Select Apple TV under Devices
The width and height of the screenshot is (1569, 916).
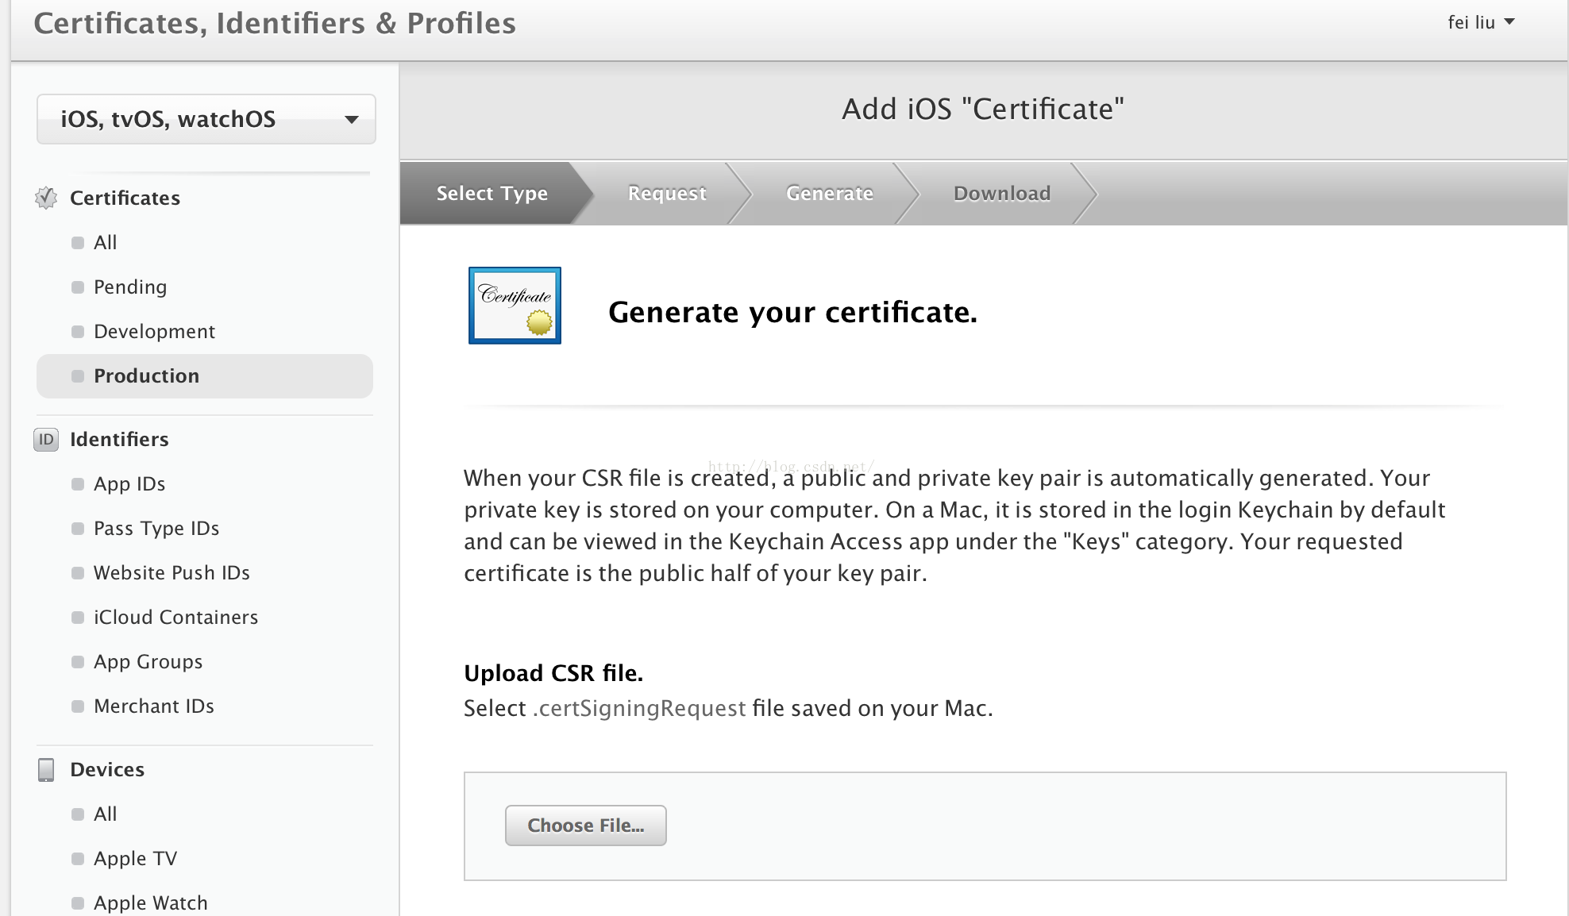[135, 858]
